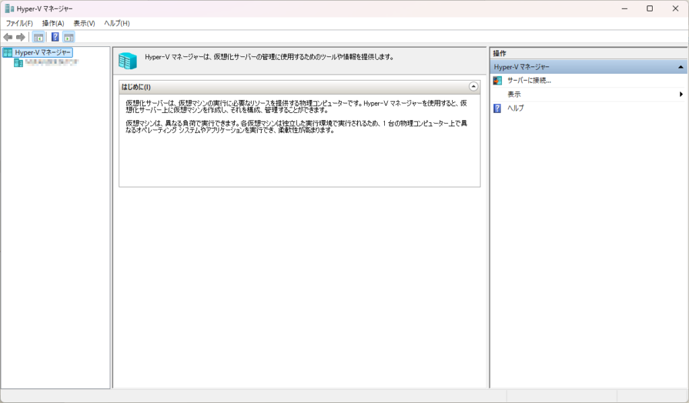Select the blurred server node in the tree
689x403 pixels.
(51, 62)
